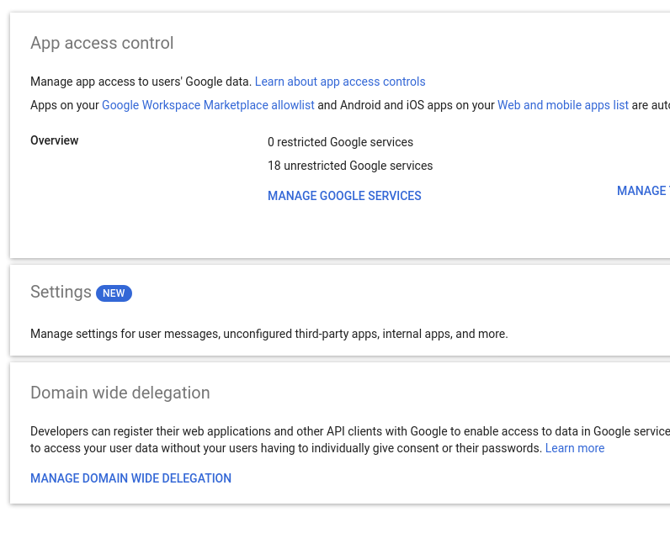The image size is (670, 533).
Task: Click MANAGE DOMAIN WIDE DELEGATION
Action: pos(130,478)
